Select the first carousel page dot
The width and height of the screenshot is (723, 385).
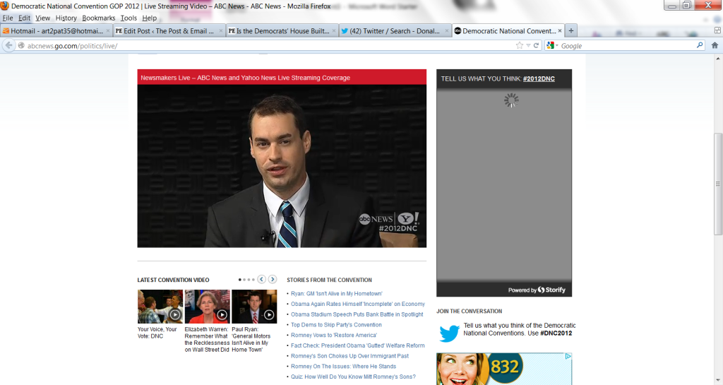coord(240,280)
